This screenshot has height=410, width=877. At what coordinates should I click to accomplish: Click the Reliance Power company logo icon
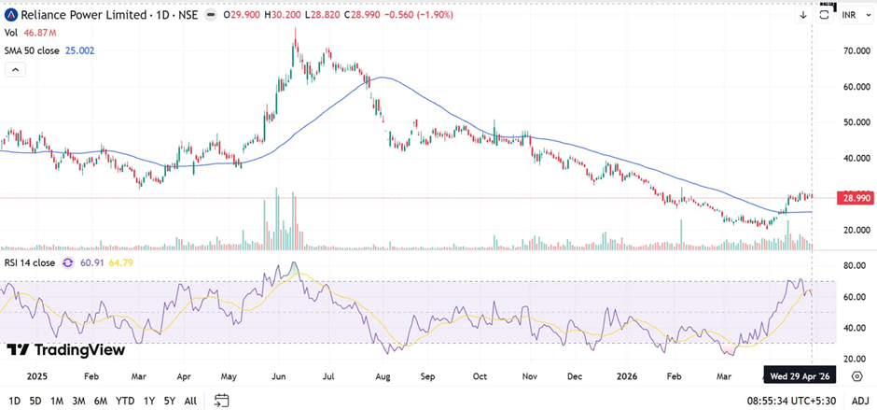[10, 15]
